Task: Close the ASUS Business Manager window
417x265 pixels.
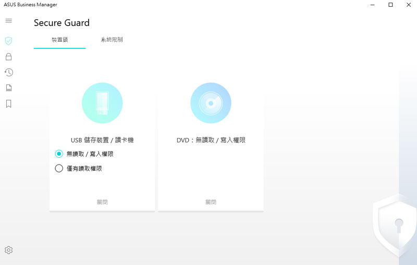Action: pos(409,5)
